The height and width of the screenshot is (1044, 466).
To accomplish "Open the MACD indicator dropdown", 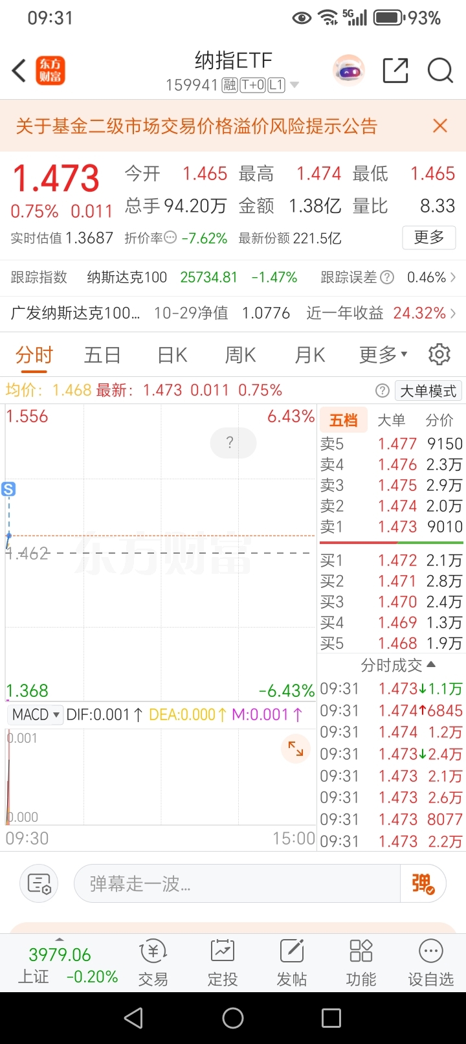I will coord(35,714).
